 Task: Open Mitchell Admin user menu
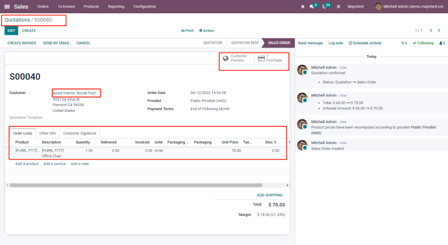[x=409, y=7]
